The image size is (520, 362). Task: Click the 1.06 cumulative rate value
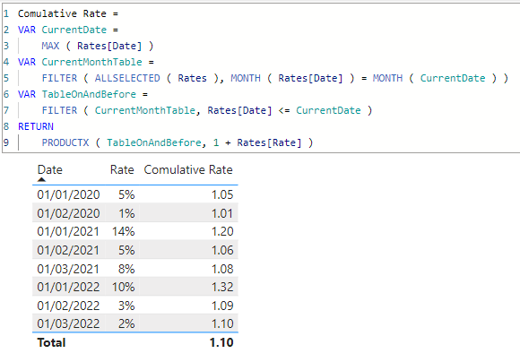(222, 250)
